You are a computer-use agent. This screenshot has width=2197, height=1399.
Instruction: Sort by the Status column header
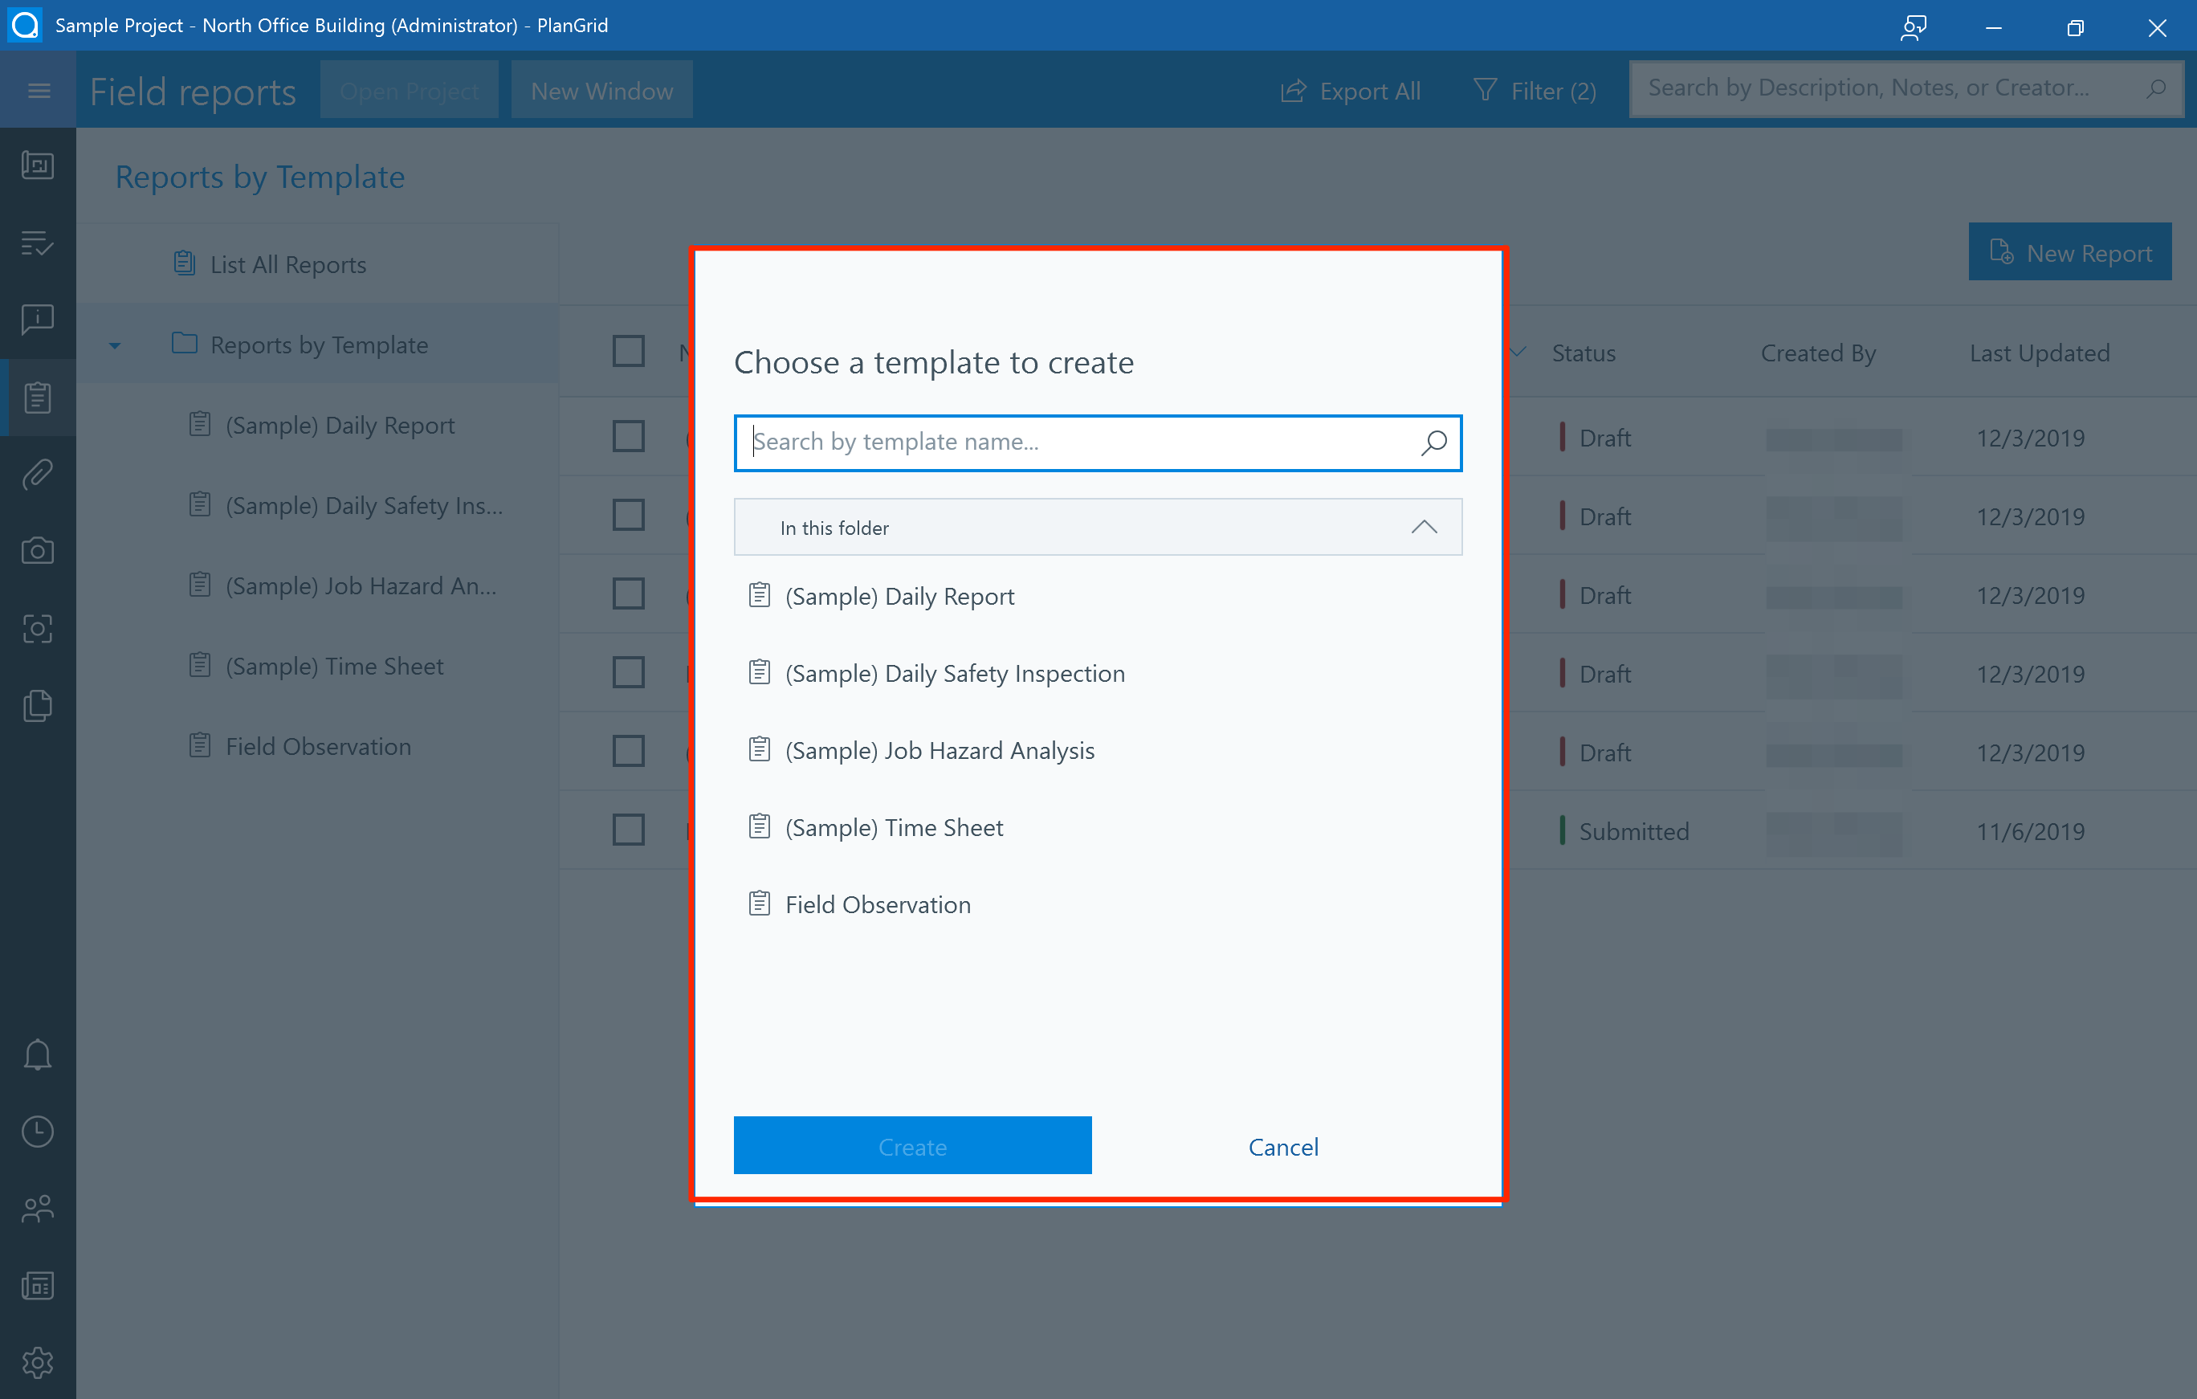pos(1583,353)
